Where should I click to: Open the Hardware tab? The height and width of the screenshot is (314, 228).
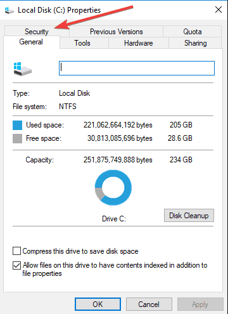pos(139,43)
